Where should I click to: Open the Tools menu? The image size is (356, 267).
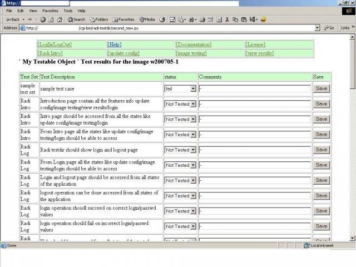click(x=68, y=11)
